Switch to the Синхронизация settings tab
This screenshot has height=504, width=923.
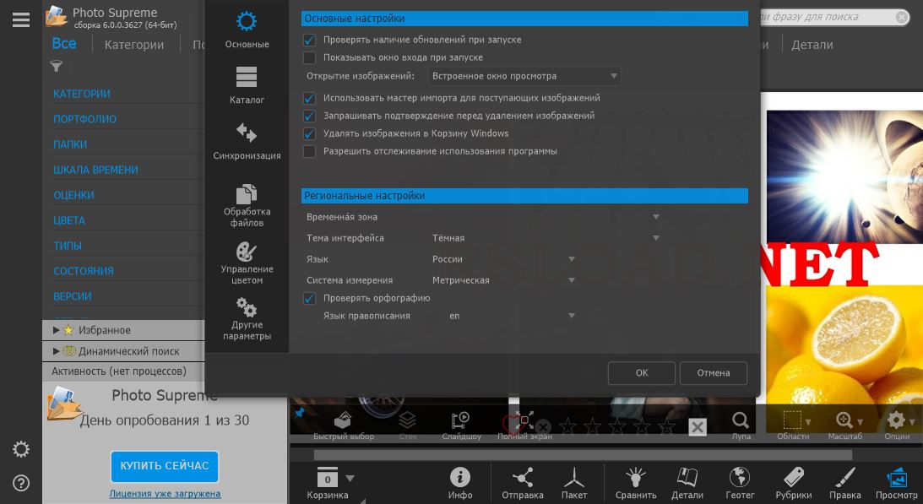point(247,141)
